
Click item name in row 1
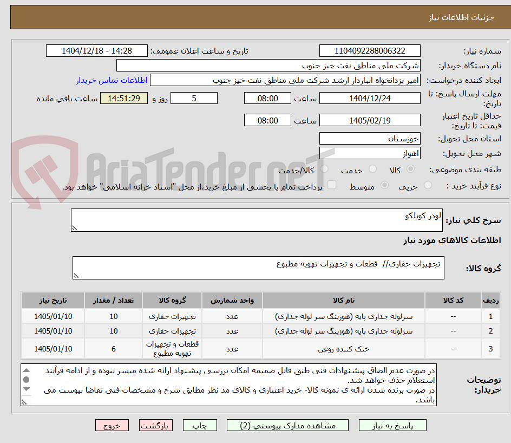pos(344,316)
